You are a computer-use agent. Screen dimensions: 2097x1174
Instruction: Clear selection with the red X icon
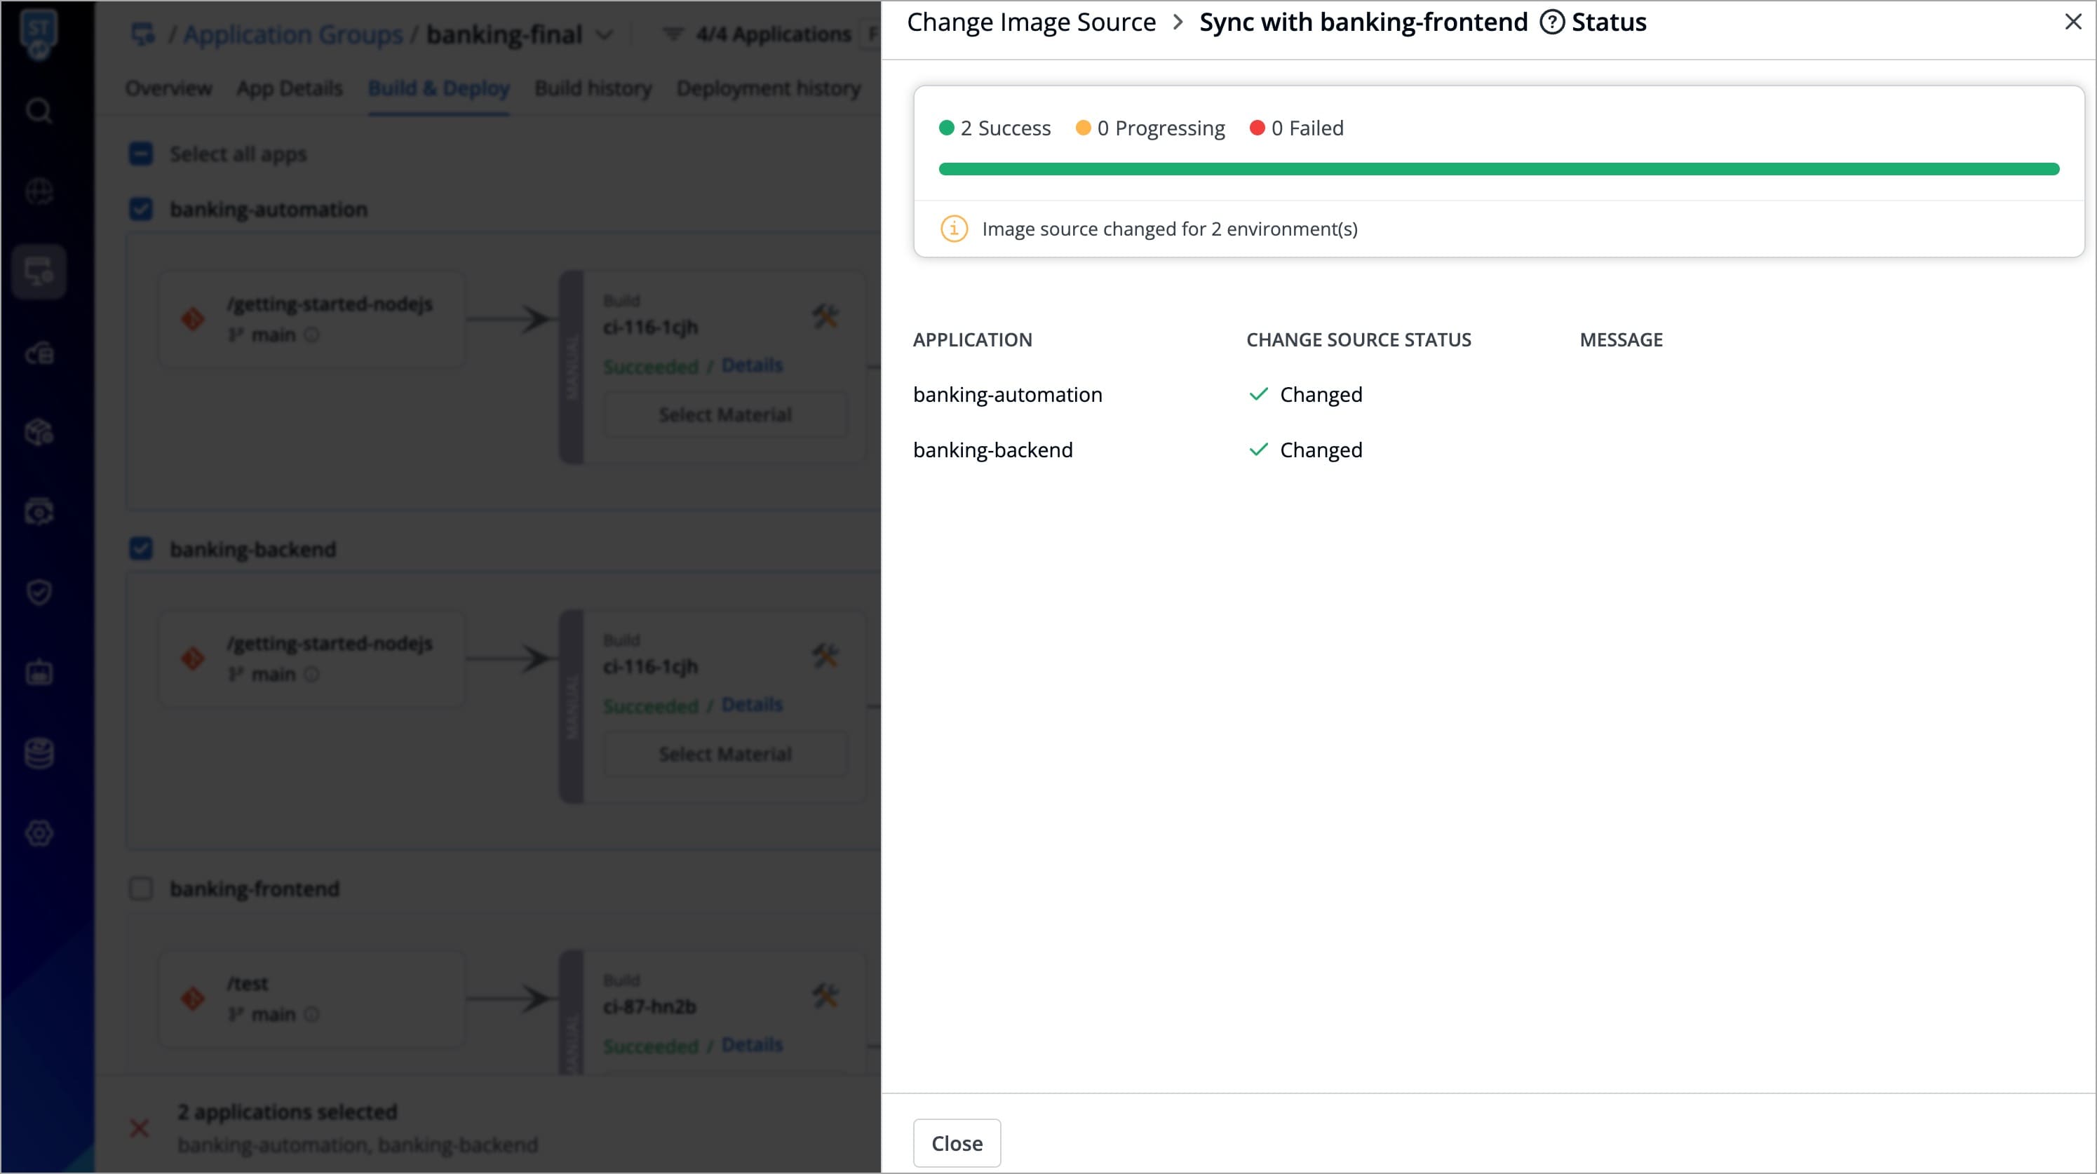pos(139,1128)
